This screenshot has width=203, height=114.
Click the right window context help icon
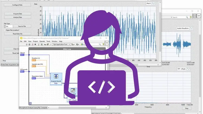point(191,17)
